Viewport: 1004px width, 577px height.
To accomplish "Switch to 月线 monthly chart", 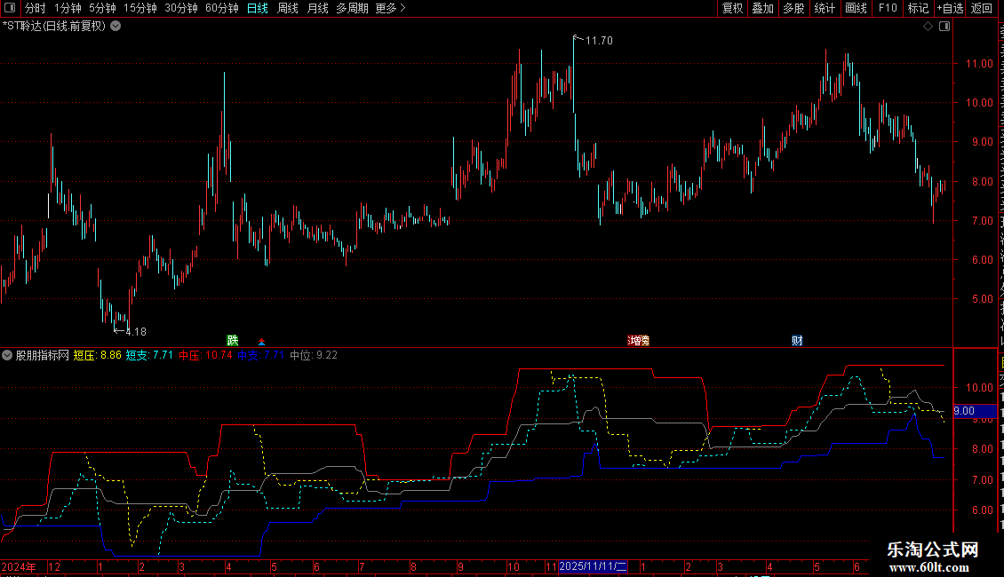I will [317, 8].
